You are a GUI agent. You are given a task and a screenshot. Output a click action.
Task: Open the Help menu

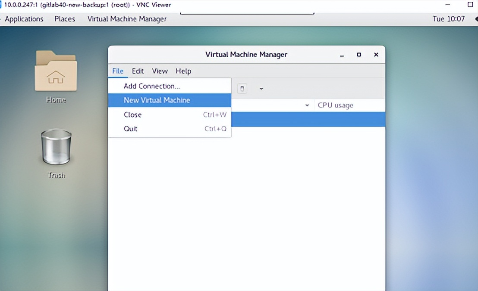183,71
